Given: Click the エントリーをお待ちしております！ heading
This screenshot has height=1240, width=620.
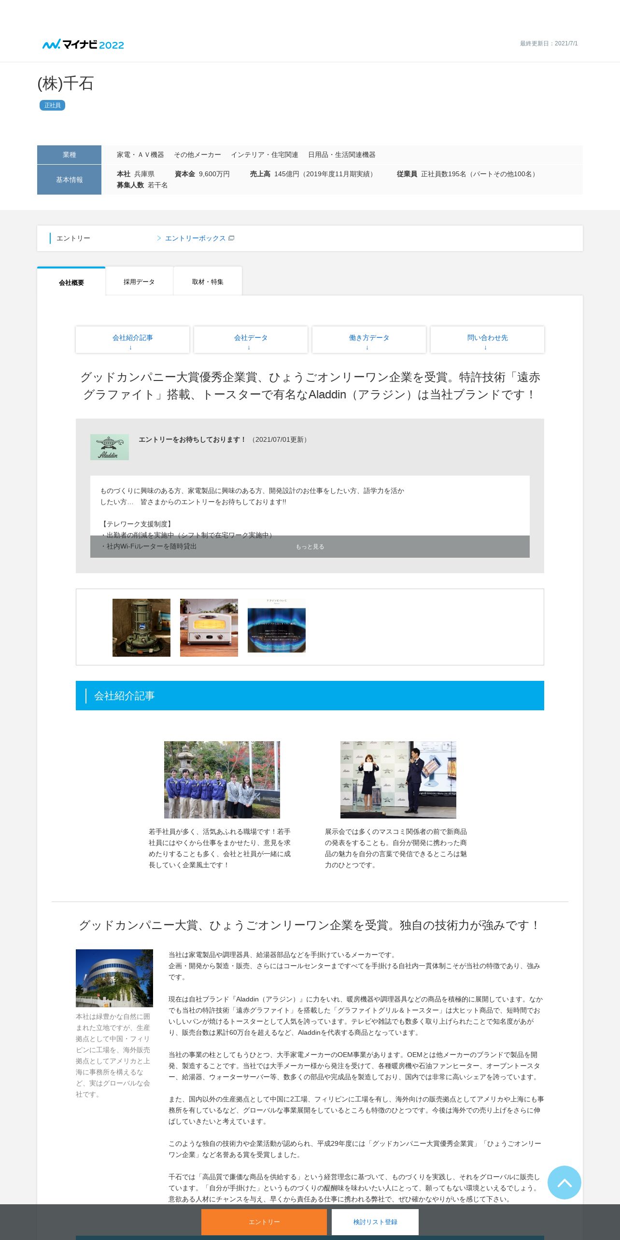Looking at the screenshot, I should [193, 440].
